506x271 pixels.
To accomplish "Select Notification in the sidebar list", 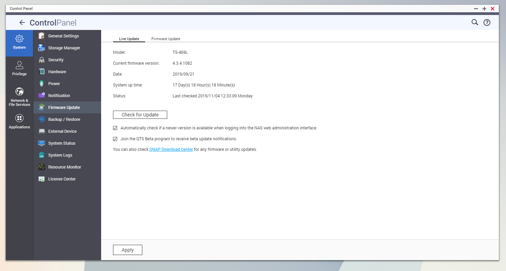I will click(x=67, y=95).
